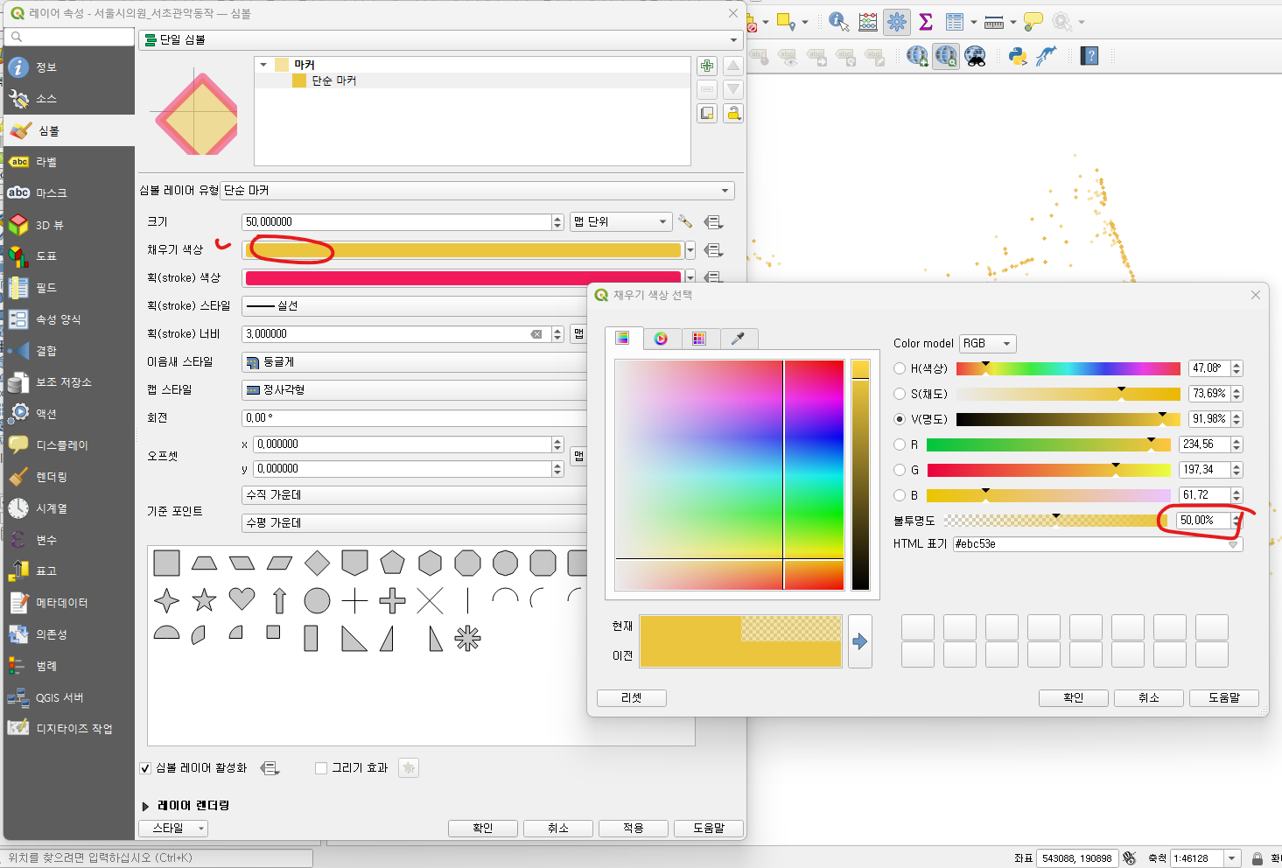The width and height of the screenshot is (1282, 868).
Task: Enable 그리기 효과 checkbox
Action: [x=321, y=768]
